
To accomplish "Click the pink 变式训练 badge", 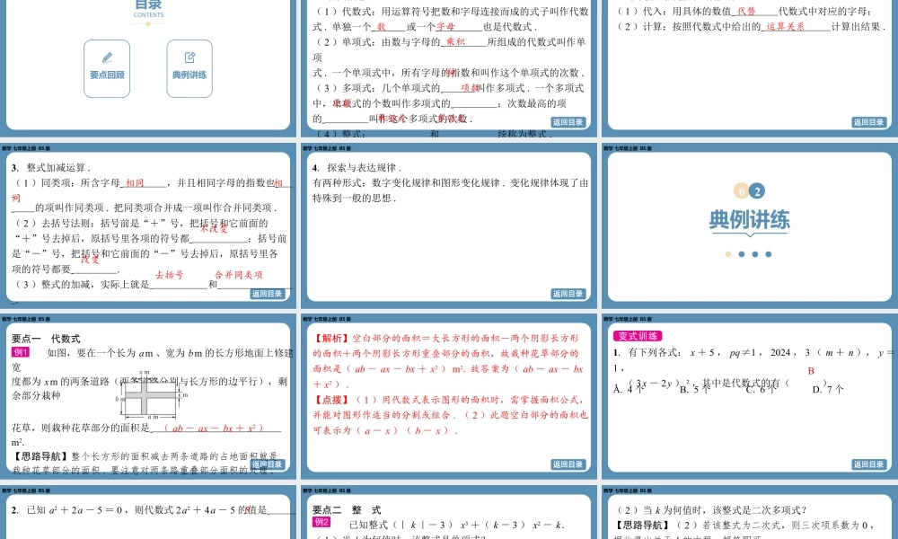I will pyautogui.click(x=638, y=337).
